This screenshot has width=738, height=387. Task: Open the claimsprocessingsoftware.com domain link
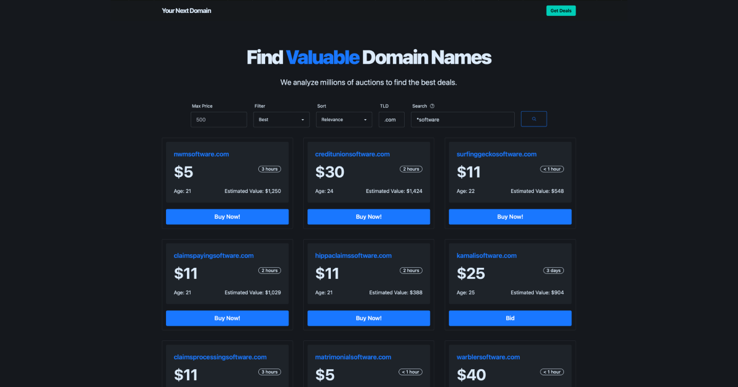pos(220,357)
